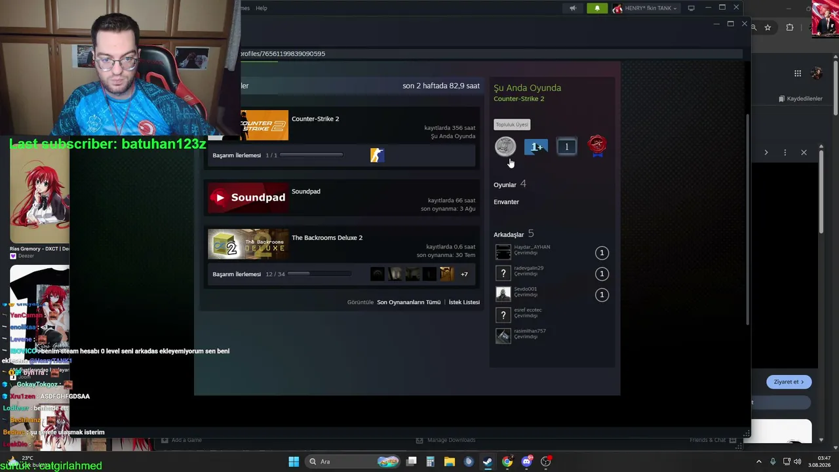Click Add a Game in Steam

click(x=182, y=440)
